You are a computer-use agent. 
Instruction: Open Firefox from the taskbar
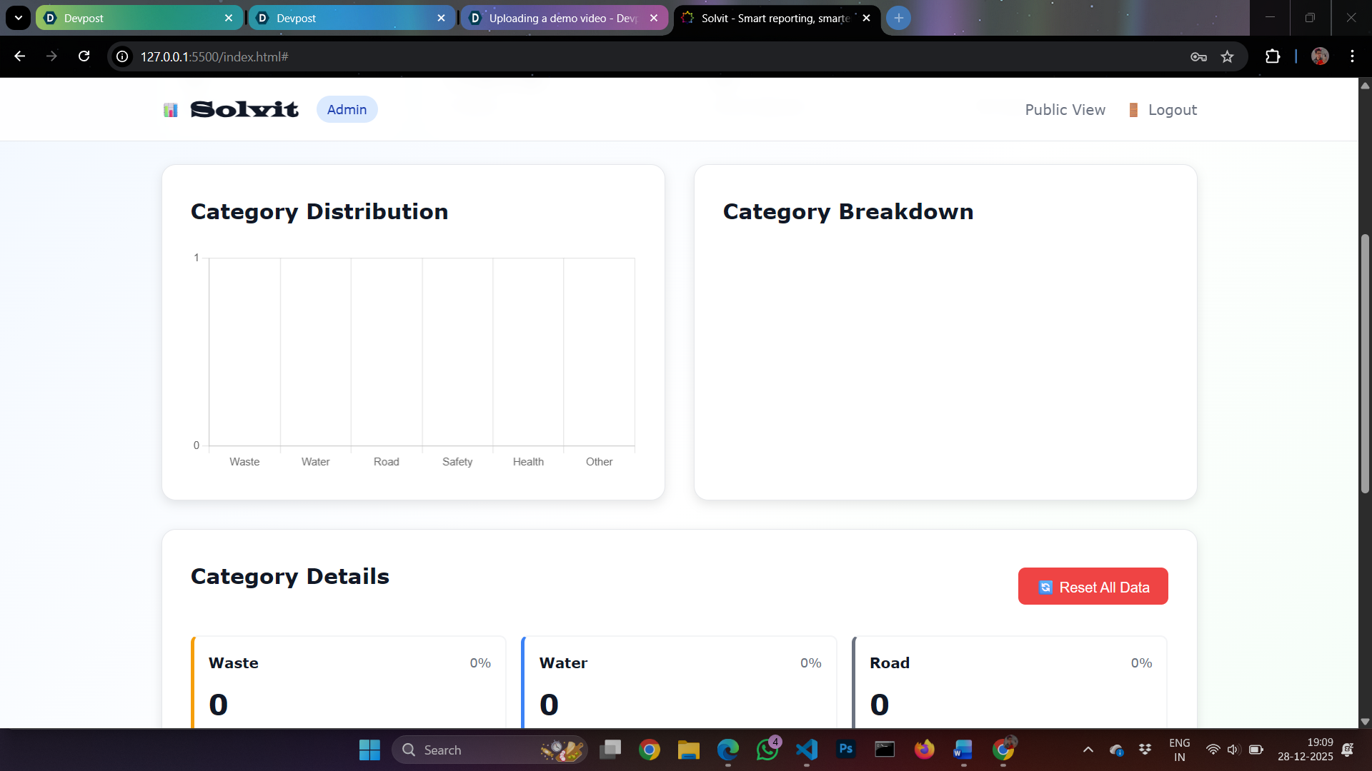pos(925,750)
